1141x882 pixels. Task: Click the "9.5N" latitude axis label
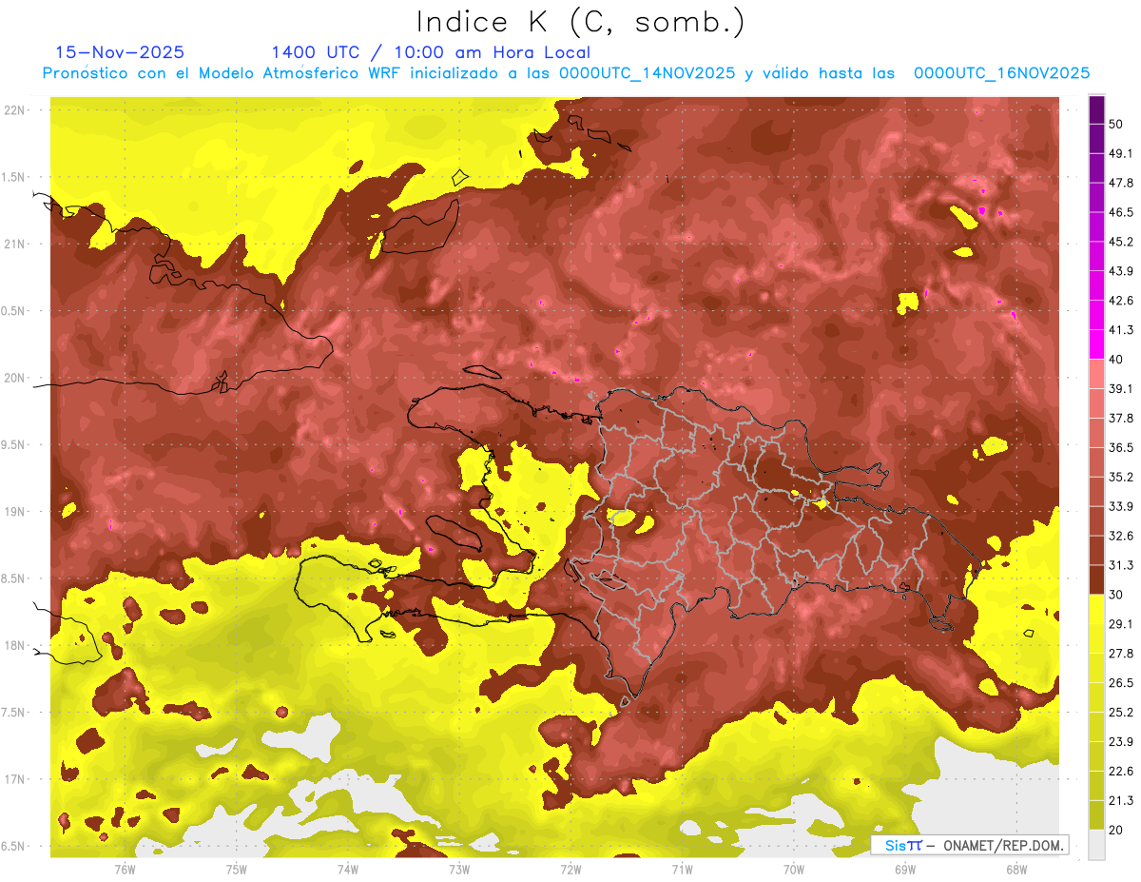point(14,445)
